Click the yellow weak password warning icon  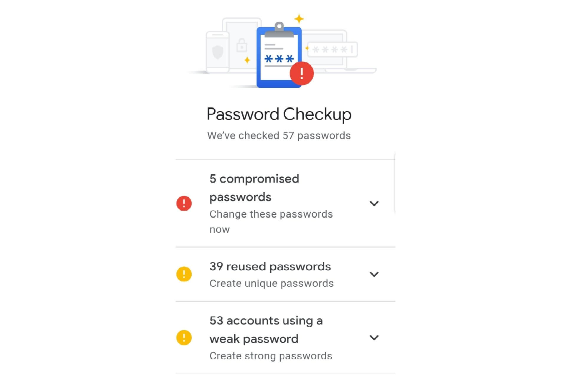pyautogui.click(x=184, y=338)
